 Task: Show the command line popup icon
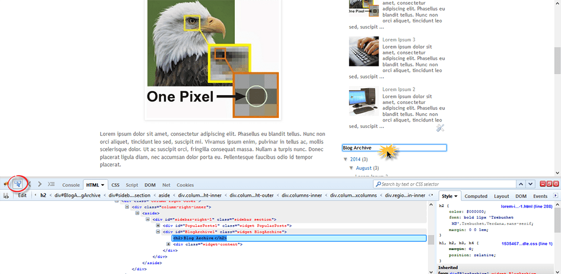51,184
